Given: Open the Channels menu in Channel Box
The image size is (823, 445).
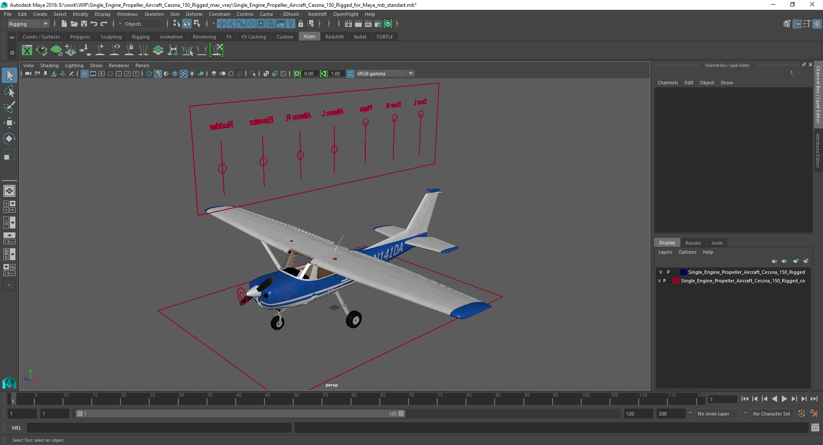Looking at the screenshot, I should [667, 83].
